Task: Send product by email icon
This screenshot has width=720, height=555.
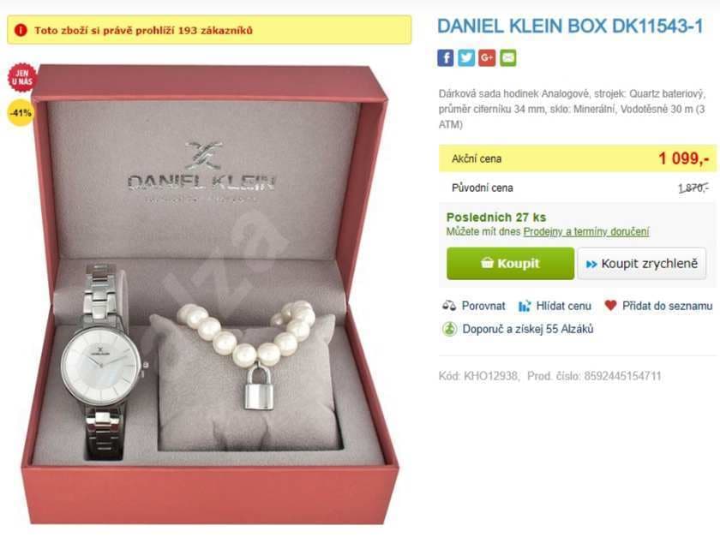Action: click(507, 57)
